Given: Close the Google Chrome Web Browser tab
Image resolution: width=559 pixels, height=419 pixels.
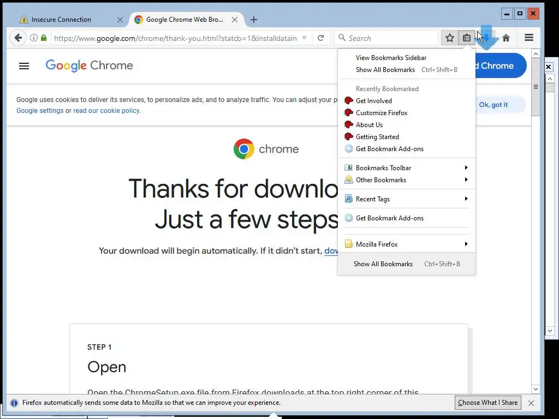Looking at the screenshot, I should click(x=235, y=20).
